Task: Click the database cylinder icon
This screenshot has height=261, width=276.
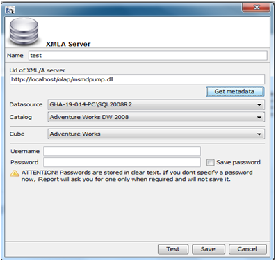Action: [24, 31]
